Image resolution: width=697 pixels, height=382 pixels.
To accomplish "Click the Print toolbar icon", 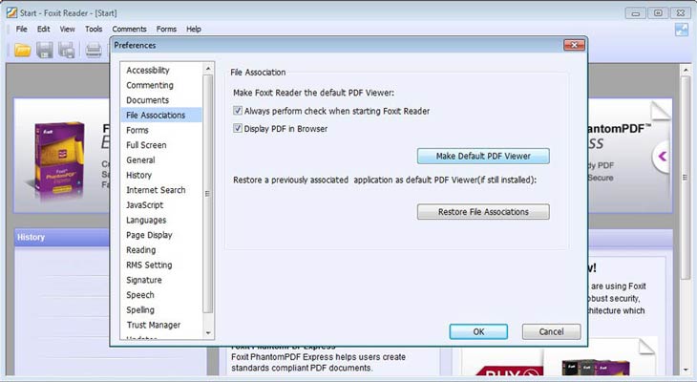I will tap(94, 50).
